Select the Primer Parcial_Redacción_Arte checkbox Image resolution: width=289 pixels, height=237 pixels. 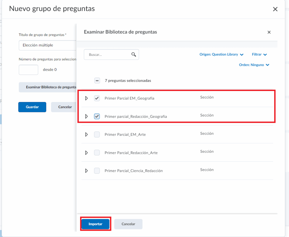[x=97, y=153]
